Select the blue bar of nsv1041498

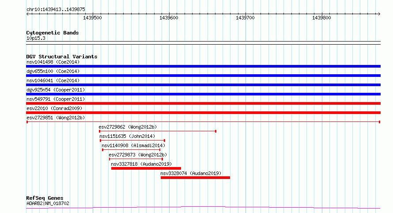pos(203,66)
